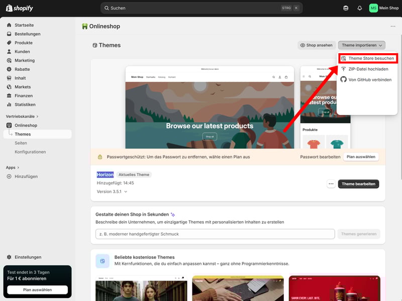Click the Passwort bearbeiten link

click(x=320, y=157)
